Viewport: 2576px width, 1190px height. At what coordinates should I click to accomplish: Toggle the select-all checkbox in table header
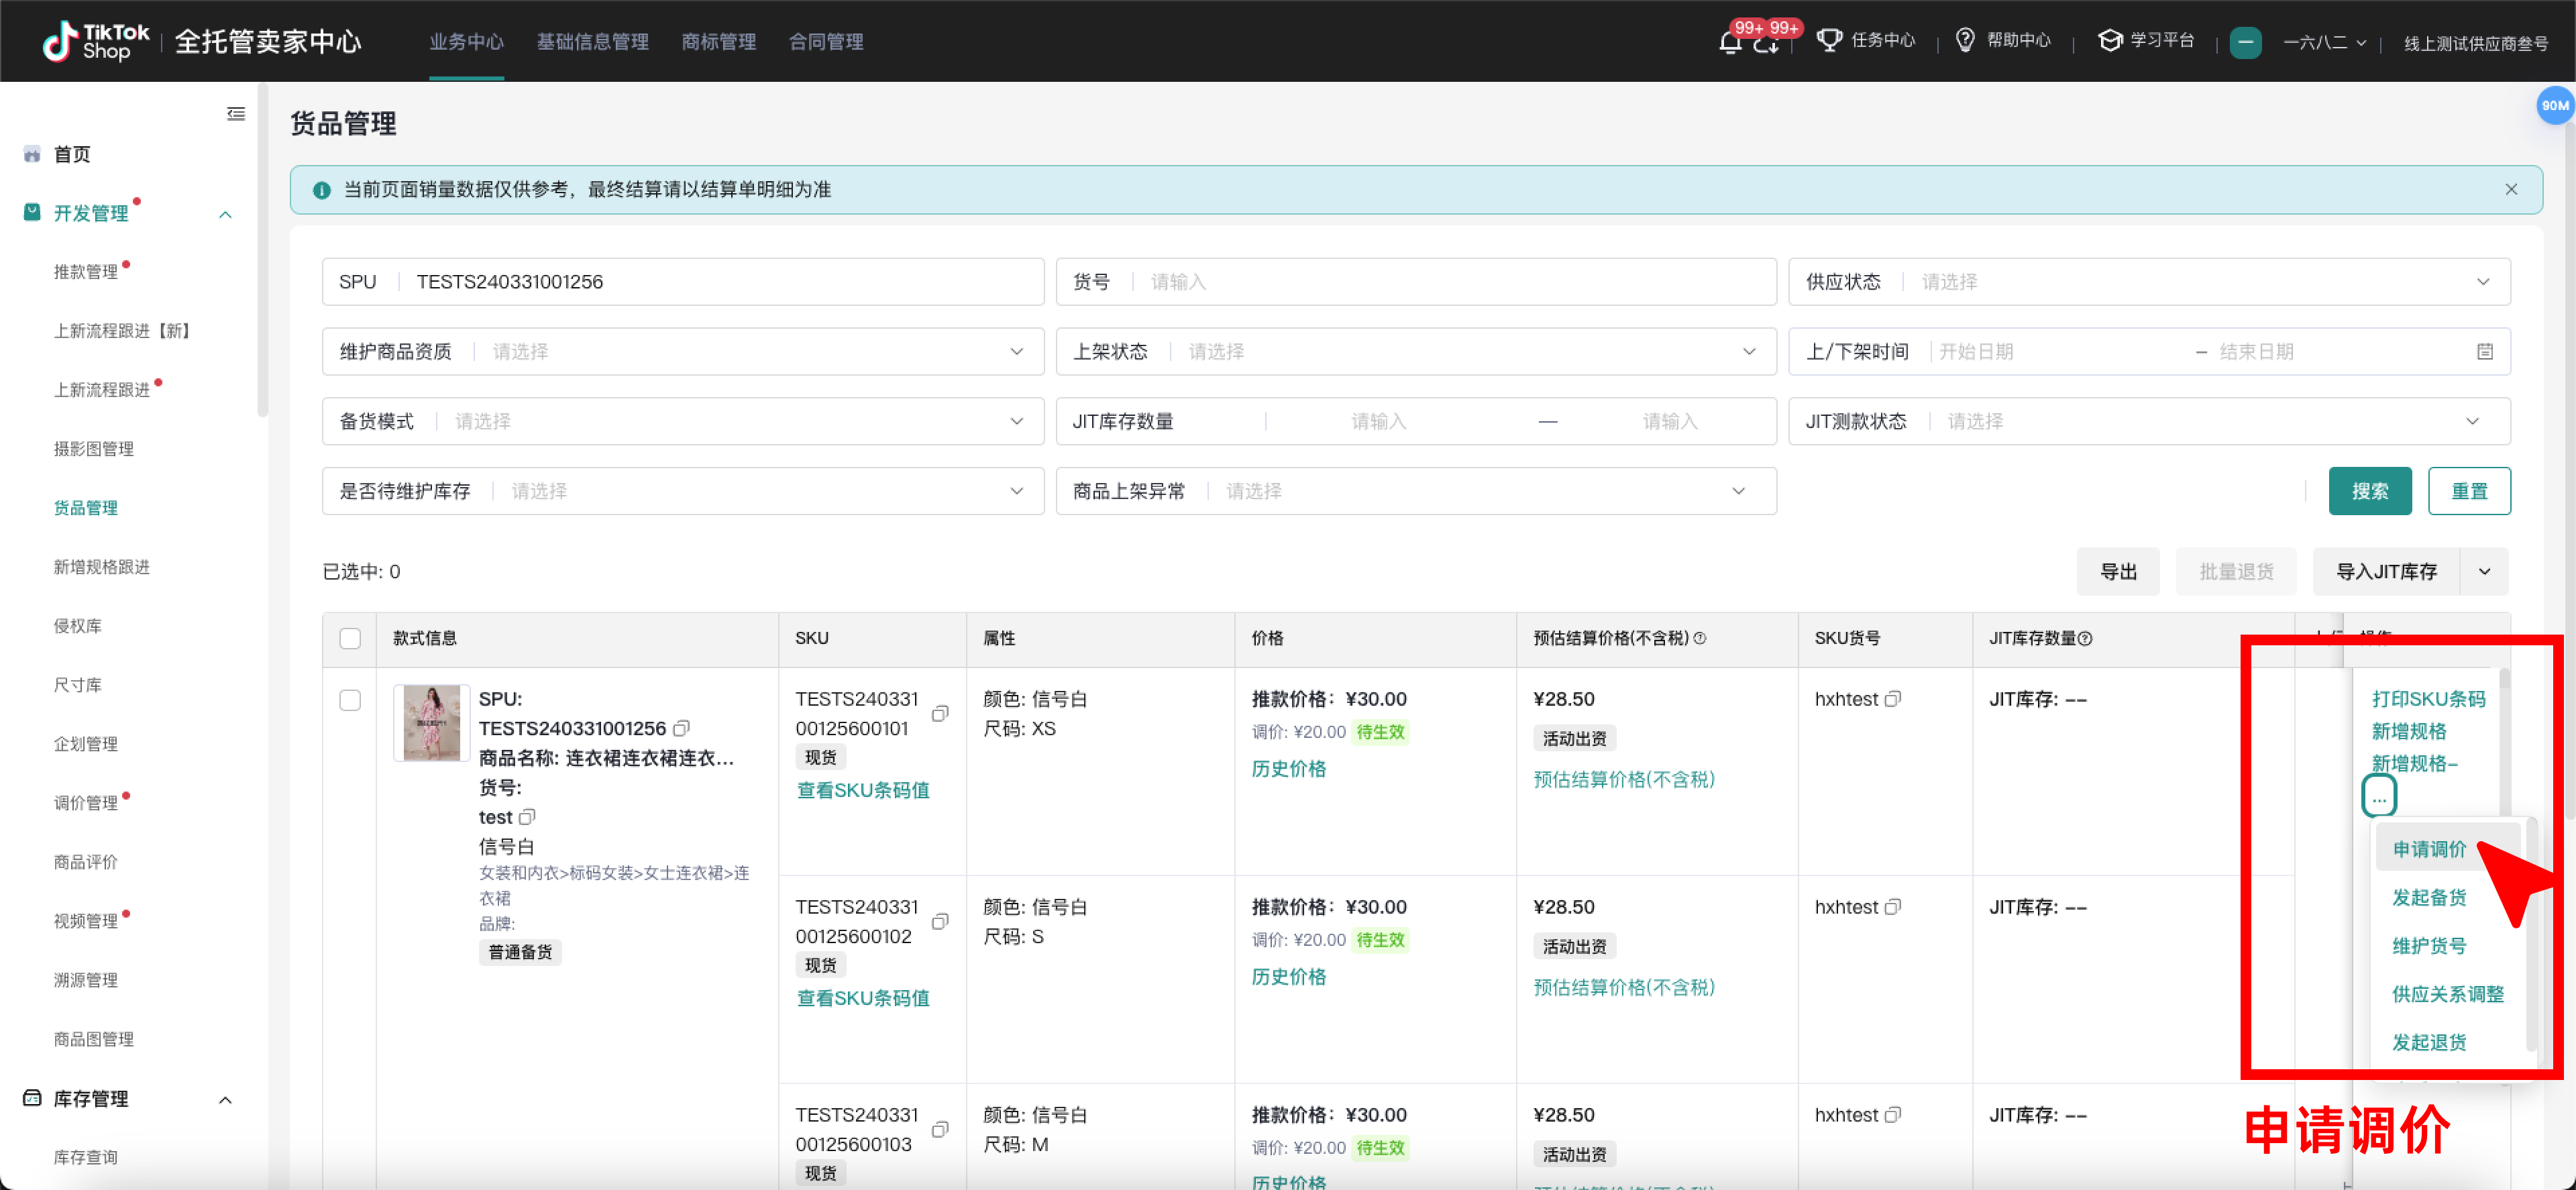(x=350, y=638)
